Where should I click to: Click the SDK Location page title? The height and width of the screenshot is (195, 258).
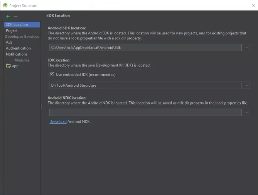coord(58,15)
